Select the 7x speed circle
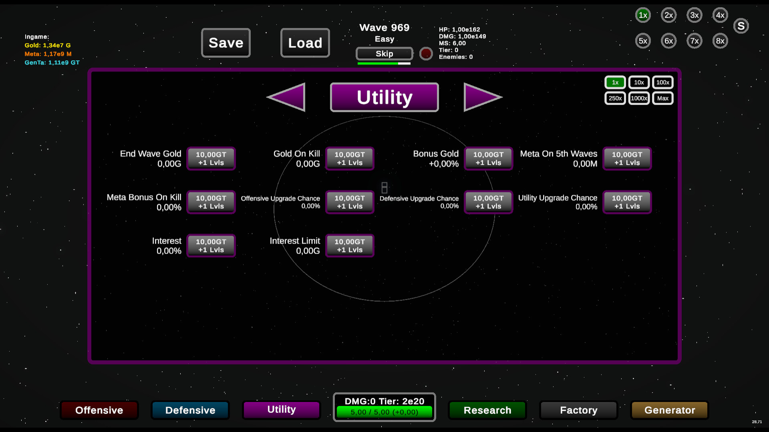This screenshot has height=432, width=769. [695, 41]
